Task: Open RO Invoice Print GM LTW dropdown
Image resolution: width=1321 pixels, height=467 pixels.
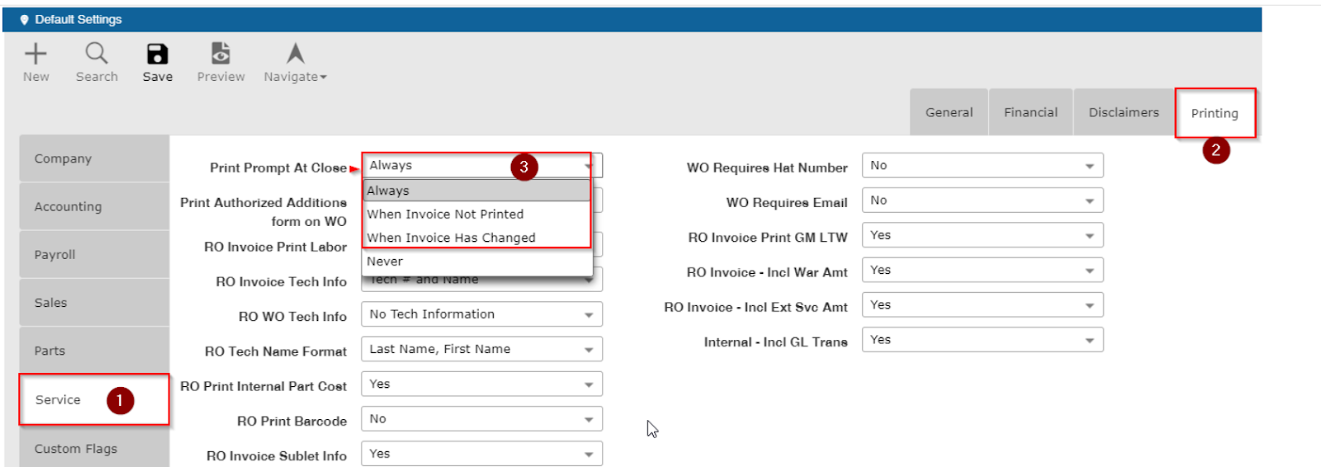Action: point(982,235)
